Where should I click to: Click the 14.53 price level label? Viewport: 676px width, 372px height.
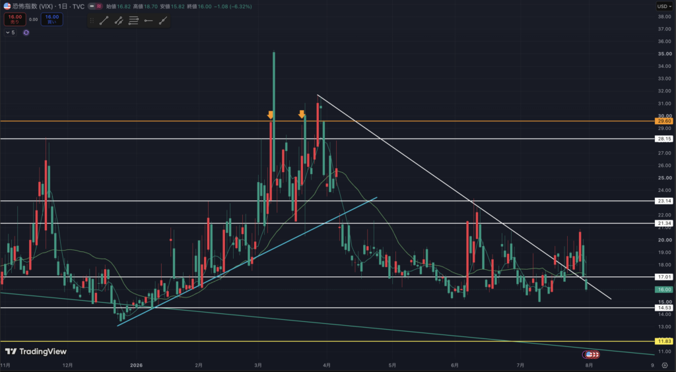(x=663, y=308)
